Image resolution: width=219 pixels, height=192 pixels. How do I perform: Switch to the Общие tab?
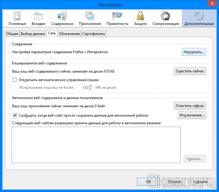pyautogui.click(x=12, y=33)
